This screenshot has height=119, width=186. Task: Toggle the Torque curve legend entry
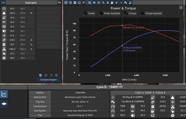click(130, 13)
